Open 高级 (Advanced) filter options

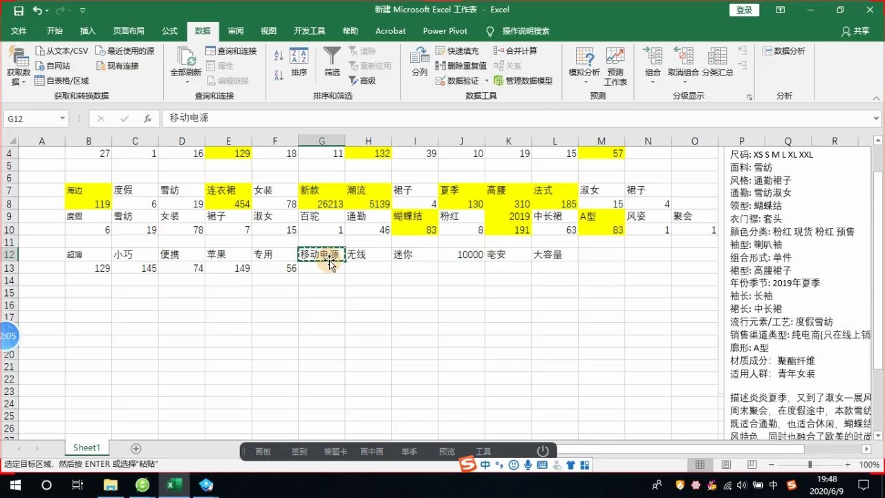tap(362, 81)
